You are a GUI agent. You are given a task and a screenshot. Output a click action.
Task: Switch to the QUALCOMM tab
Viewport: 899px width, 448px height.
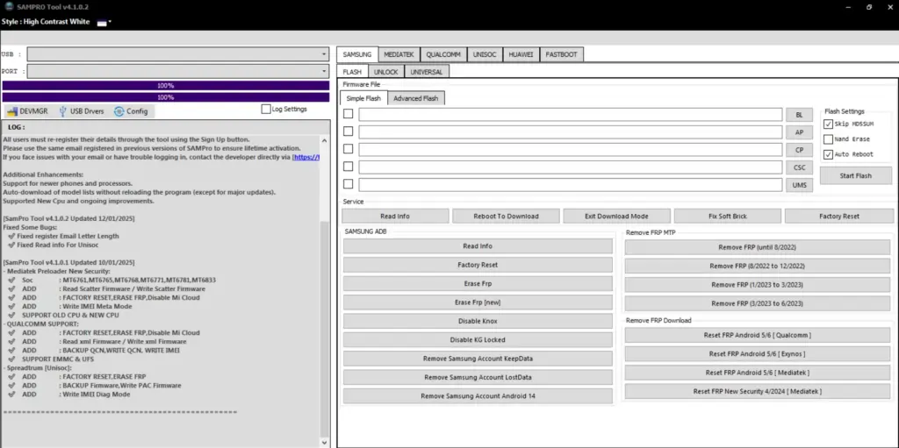(x=443, y=54)
